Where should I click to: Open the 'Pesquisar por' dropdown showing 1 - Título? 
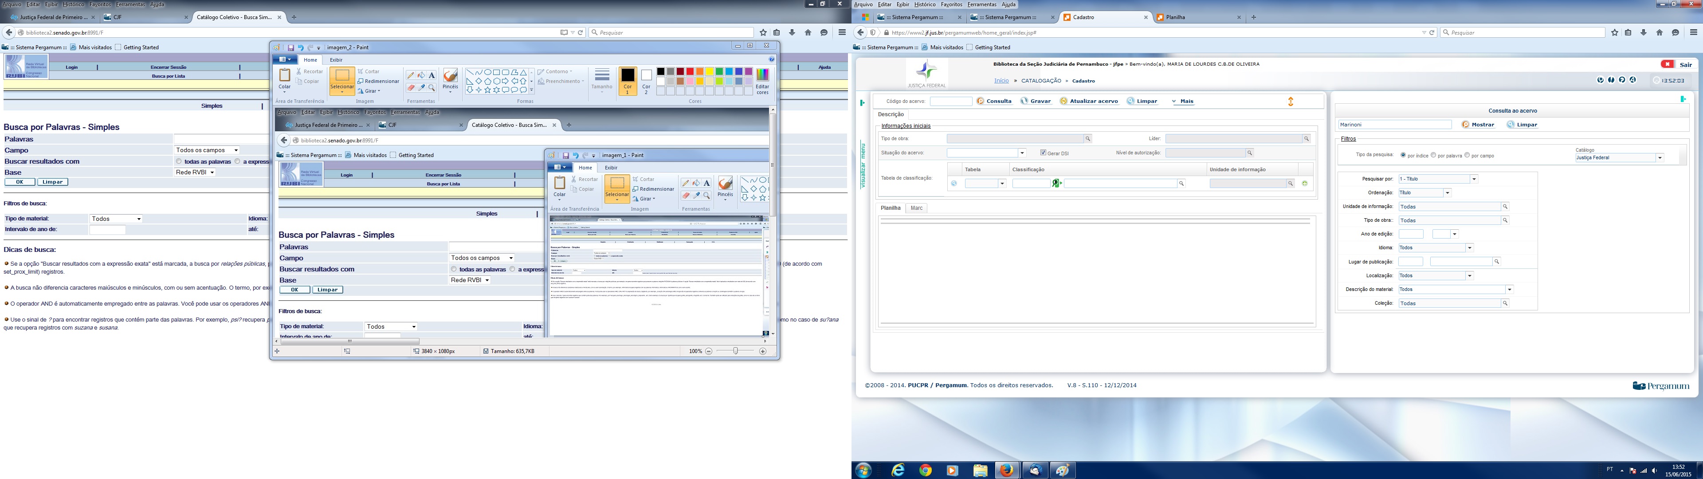coord(1474,179)
